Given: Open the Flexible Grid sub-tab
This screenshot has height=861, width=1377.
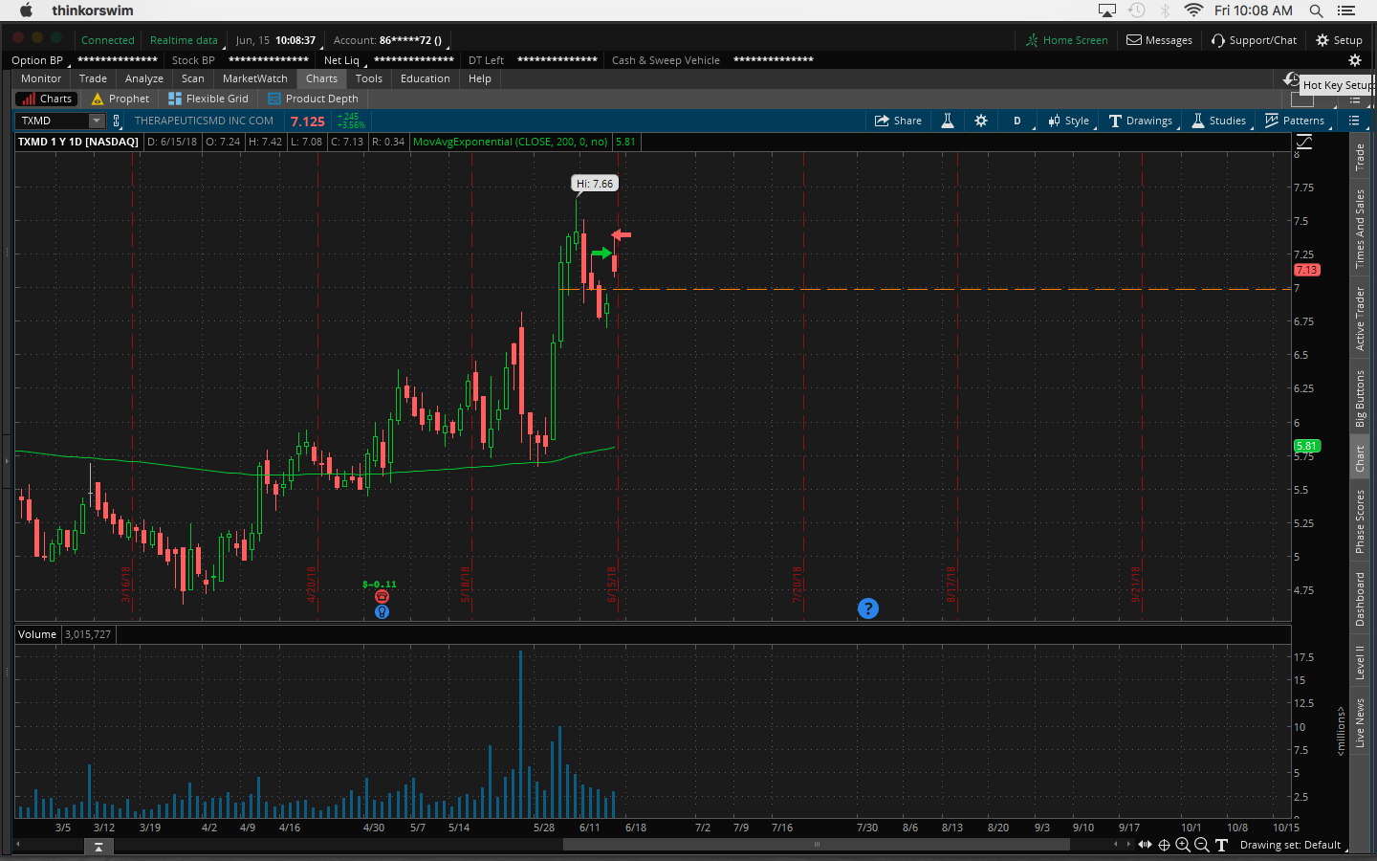Looking at the screenshot, I should click(x=208, y=99).
